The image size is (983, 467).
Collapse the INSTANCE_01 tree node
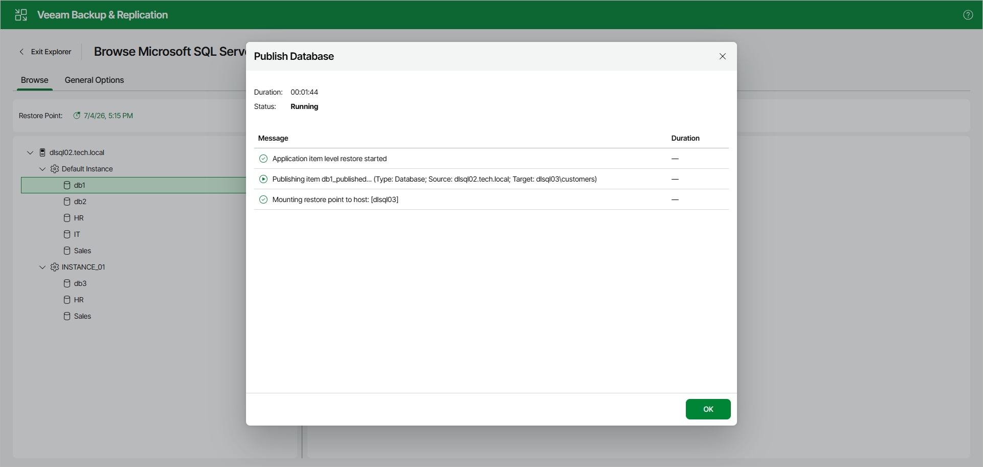click(42, 267)
